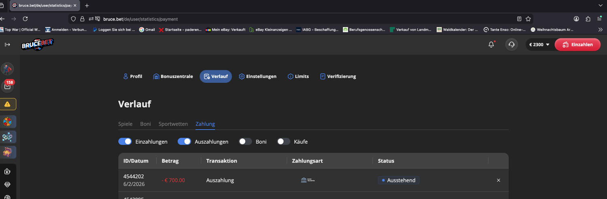
Task: Click the notification bell icon
Action: [x=491, y=44]
